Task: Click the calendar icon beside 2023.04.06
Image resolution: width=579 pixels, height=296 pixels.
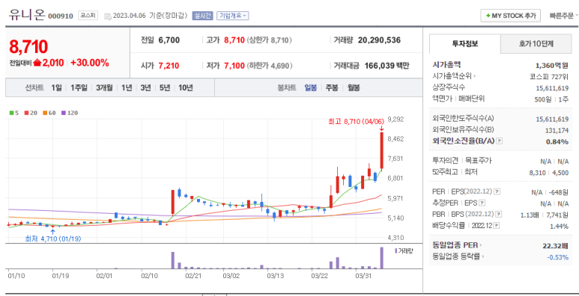Action: pyautogui.click(x=107, y=16)
